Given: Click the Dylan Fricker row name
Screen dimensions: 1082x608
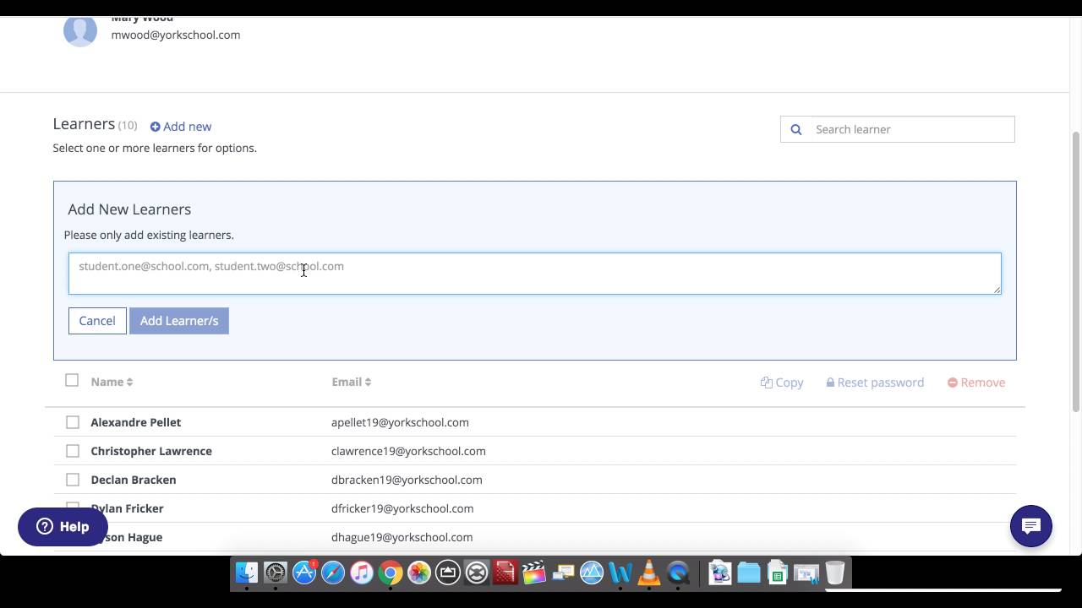Looking at the screenshot, I should (127, 508).
